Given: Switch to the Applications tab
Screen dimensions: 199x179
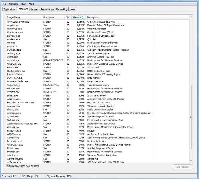Looking at the screenshot, I should (9, 9).
